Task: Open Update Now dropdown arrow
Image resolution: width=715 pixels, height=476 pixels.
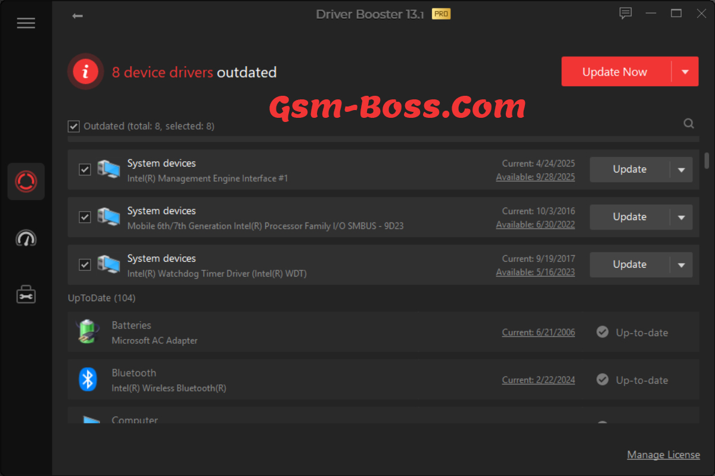Action: click(x=685, y=72)
